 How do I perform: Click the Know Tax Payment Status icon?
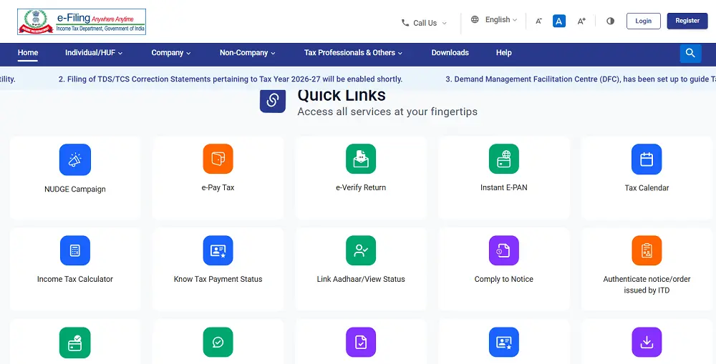[x=218, y=250]
